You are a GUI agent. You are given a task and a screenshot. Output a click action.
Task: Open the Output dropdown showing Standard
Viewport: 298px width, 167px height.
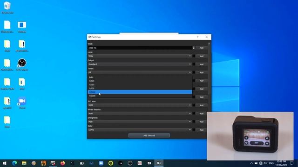click(140, 64)
